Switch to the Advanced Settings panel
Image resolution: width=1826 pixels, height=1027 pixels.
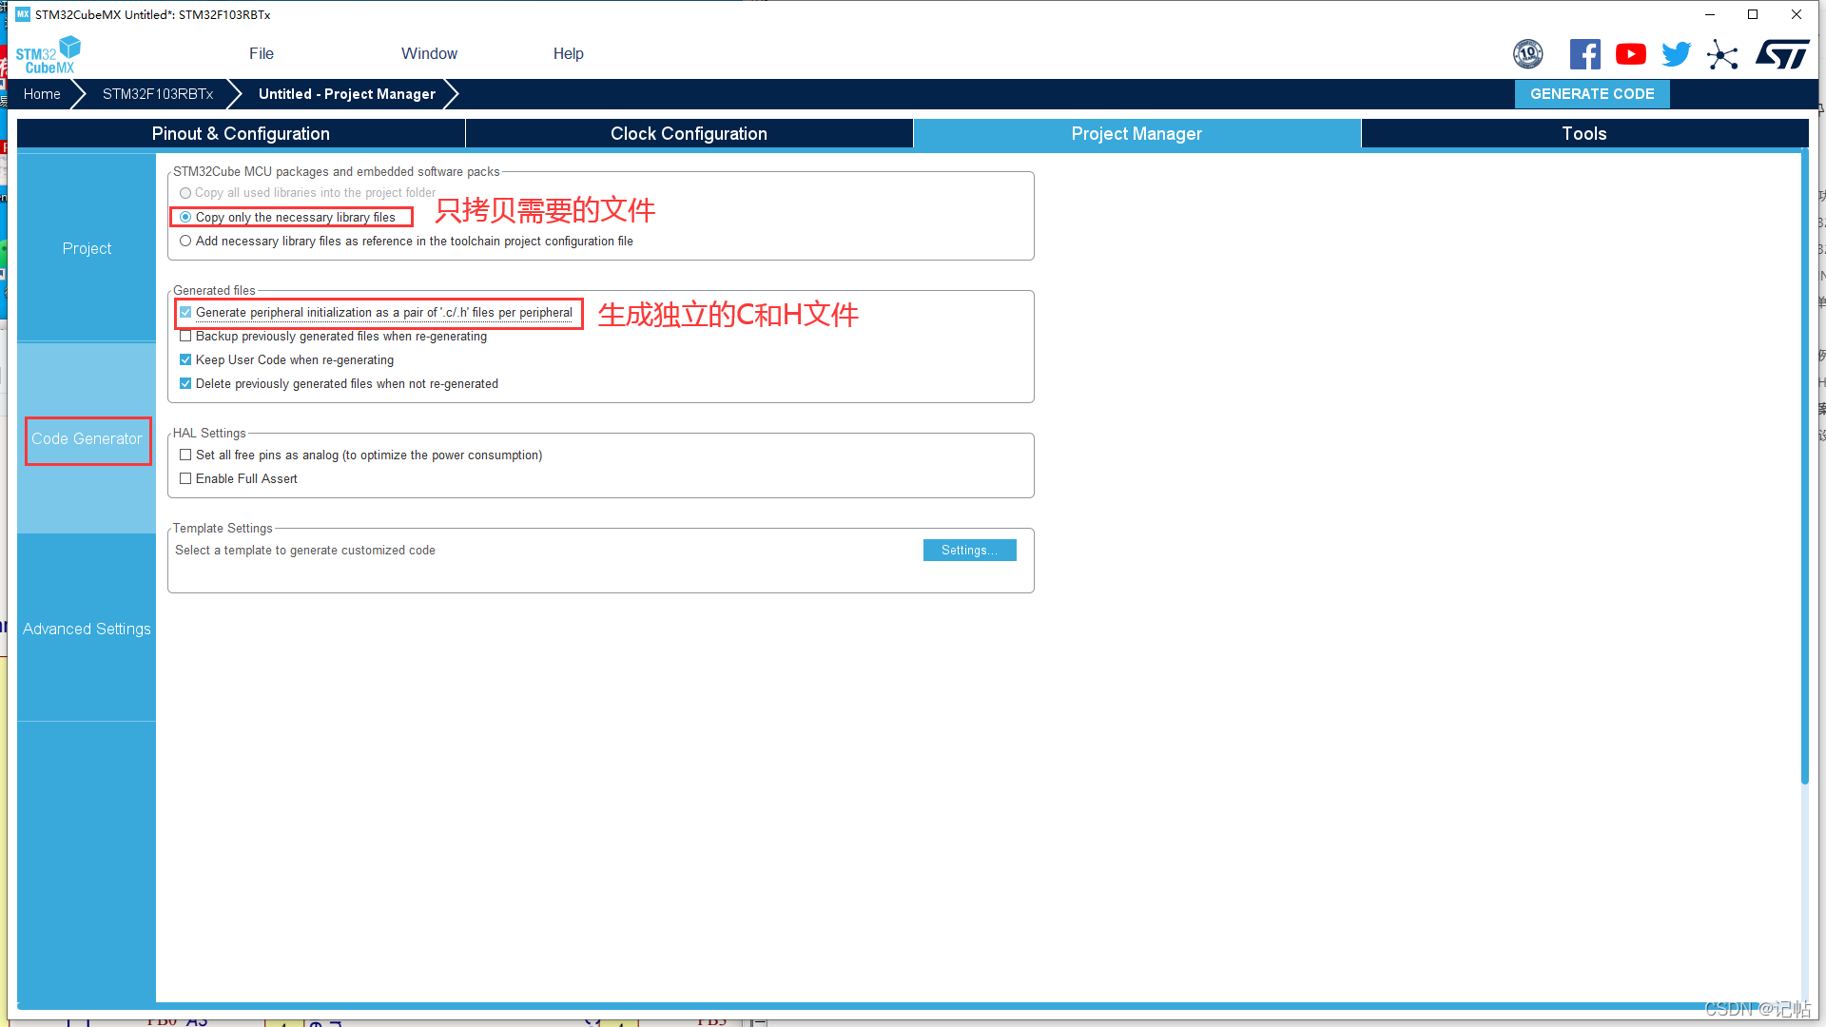(86, 629)
